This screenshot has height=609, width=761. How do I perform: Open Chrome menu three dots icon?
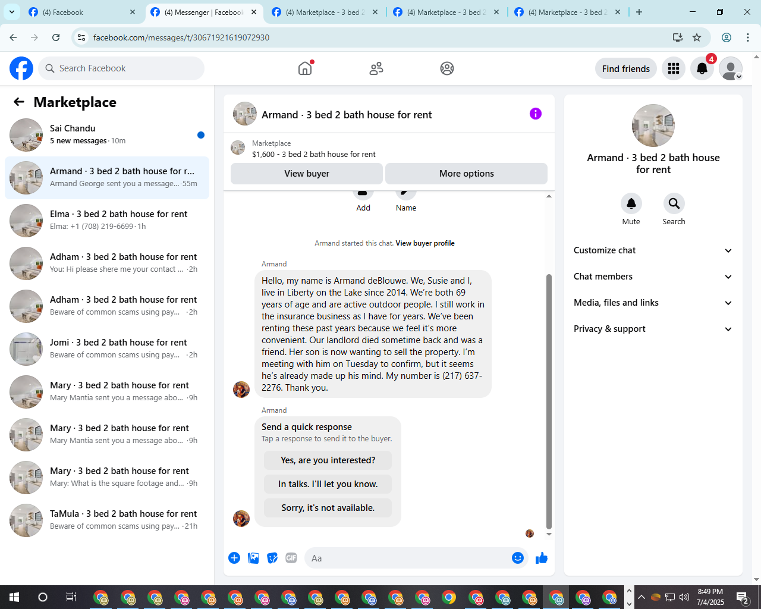click(x=748, y=37)
